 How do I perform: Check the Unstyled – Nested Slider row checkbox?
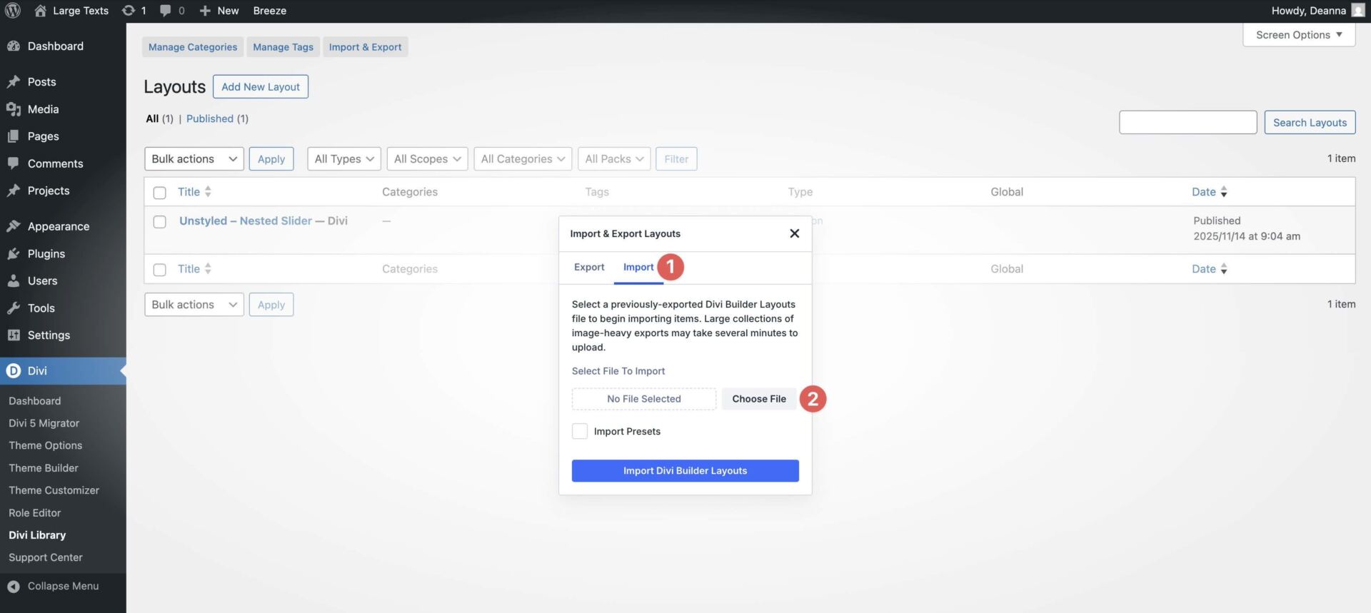tap(160, 222)
